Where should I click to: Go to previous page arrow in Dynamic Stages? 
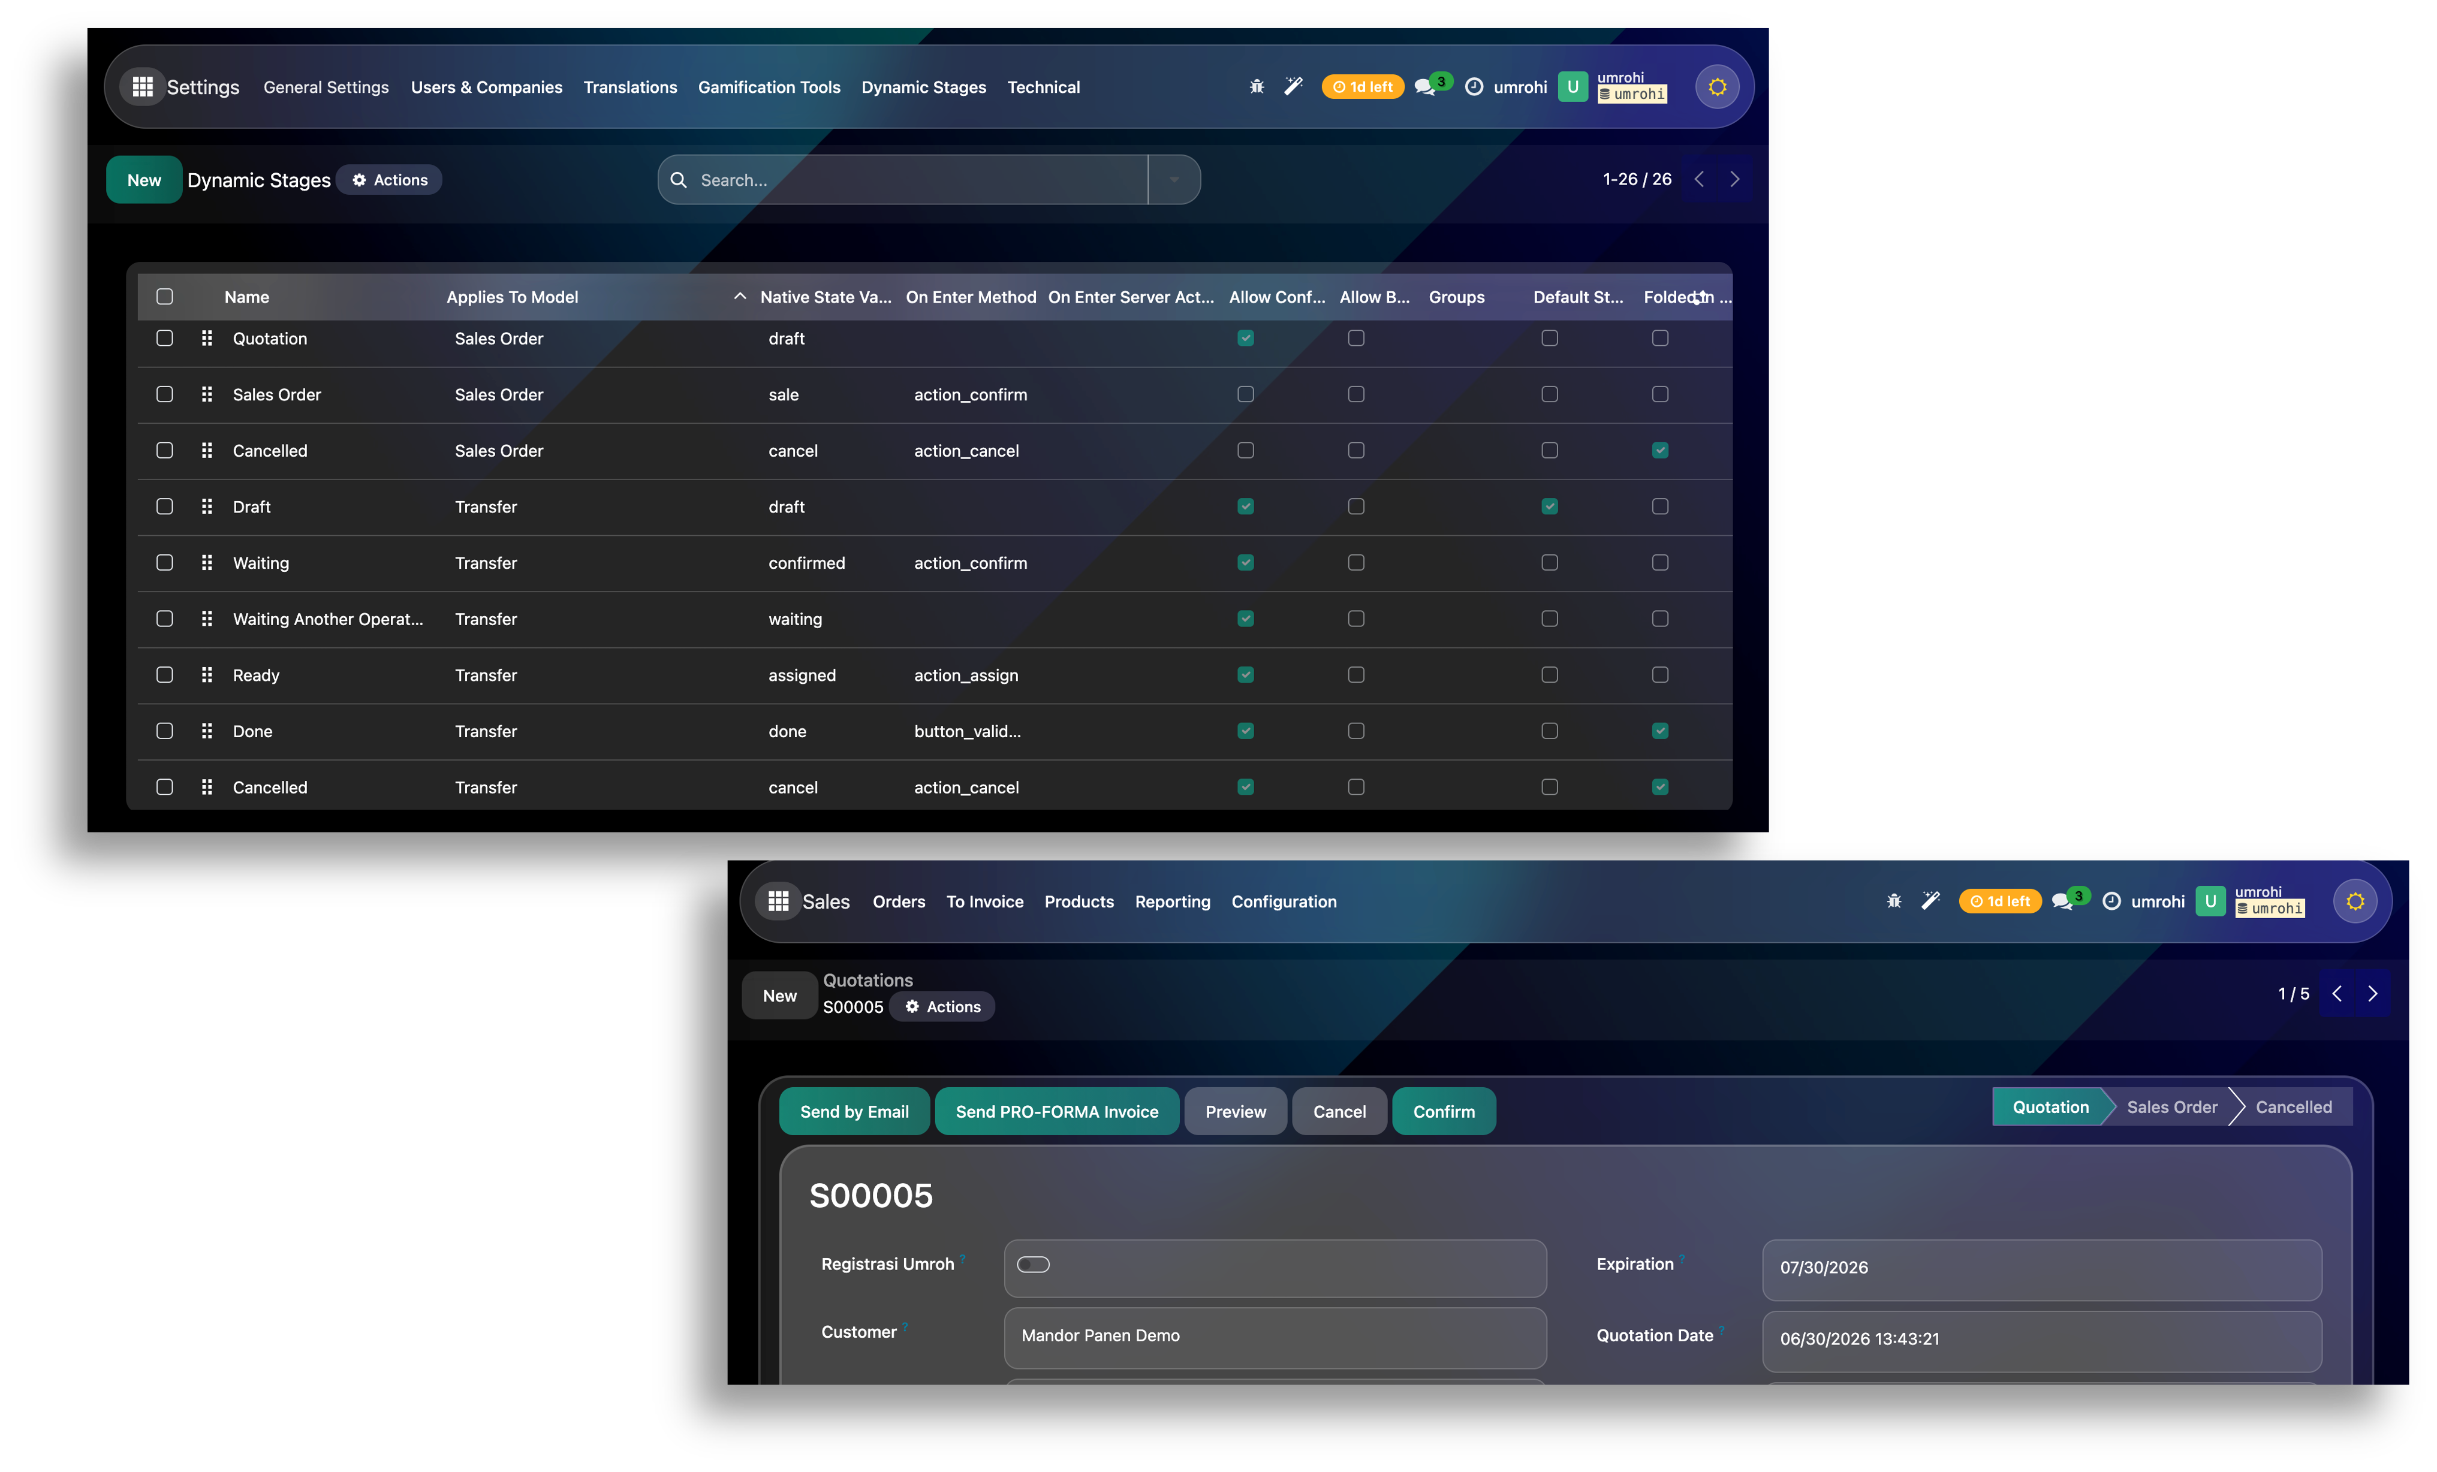click(1699, 179)
